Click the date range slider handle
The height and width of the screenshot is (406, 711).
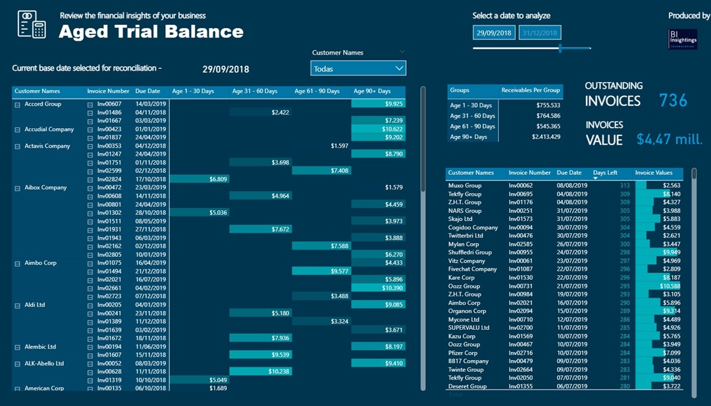click(x=560, y=48)
